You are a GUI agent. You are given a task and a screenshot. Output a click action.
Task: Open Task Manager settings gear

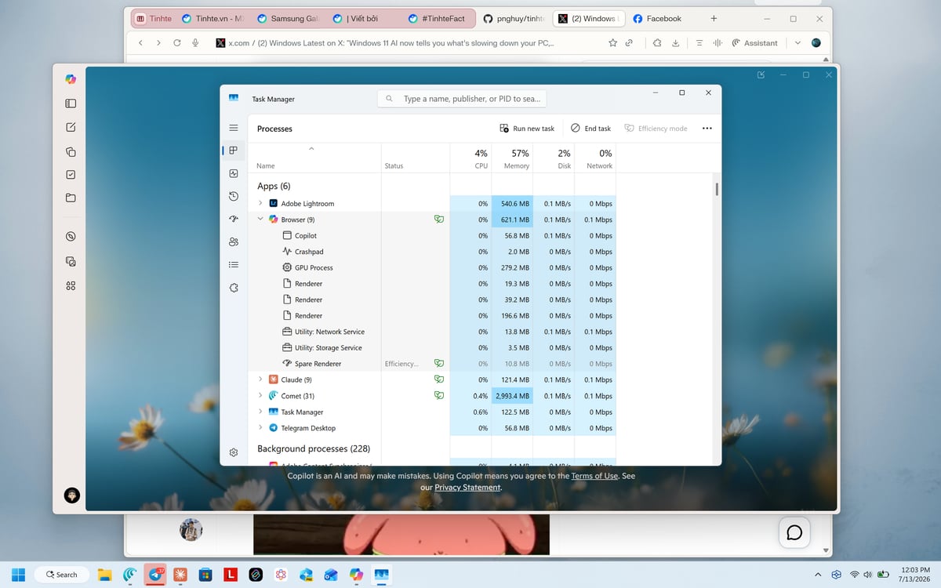(234, 452)
